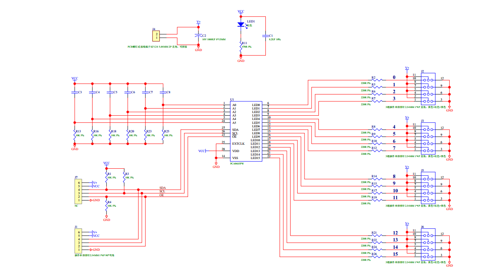Select the R25 resistor designator
Screen dimensions: 503x279
coord(167,131)
